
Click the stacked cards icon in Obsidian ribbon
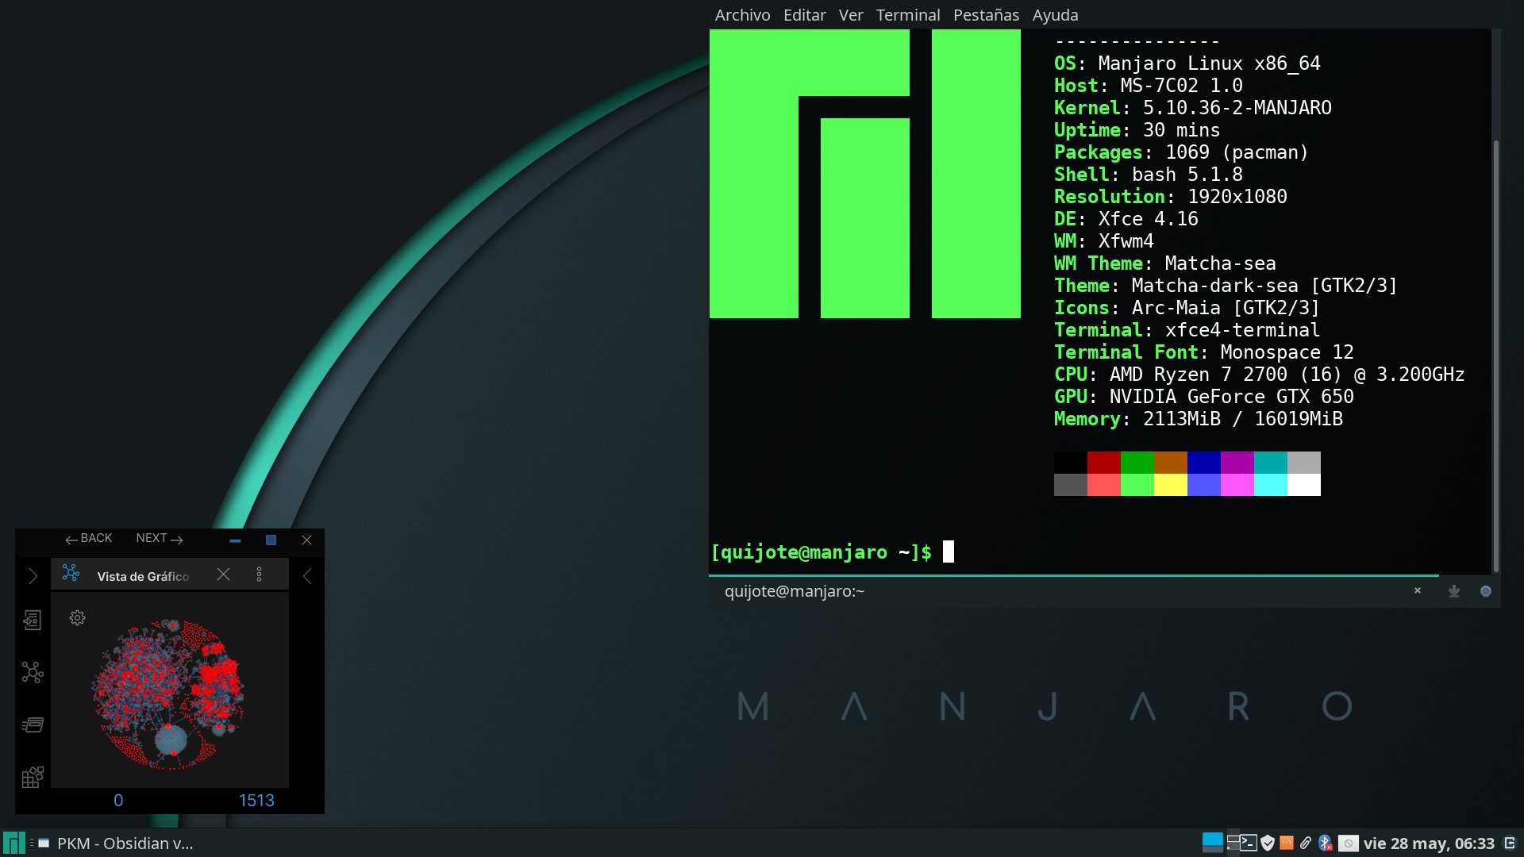(x=33, y=724)
